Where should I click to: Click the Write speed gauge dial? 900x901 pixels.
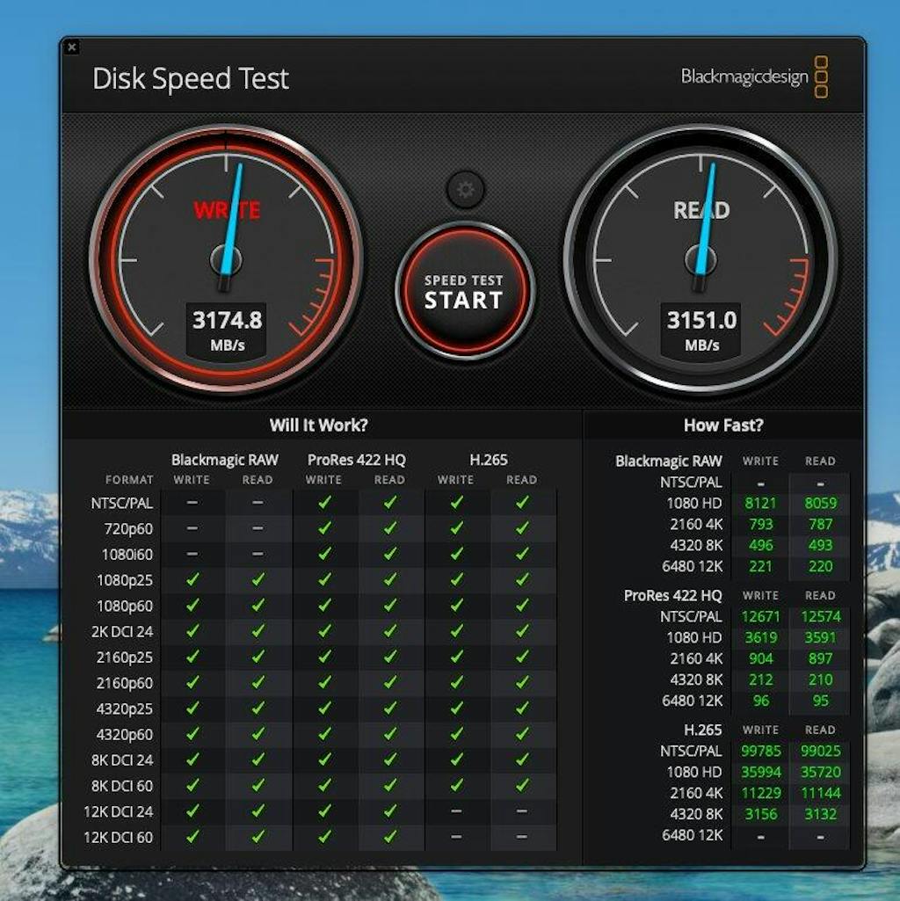click(226, 259)
